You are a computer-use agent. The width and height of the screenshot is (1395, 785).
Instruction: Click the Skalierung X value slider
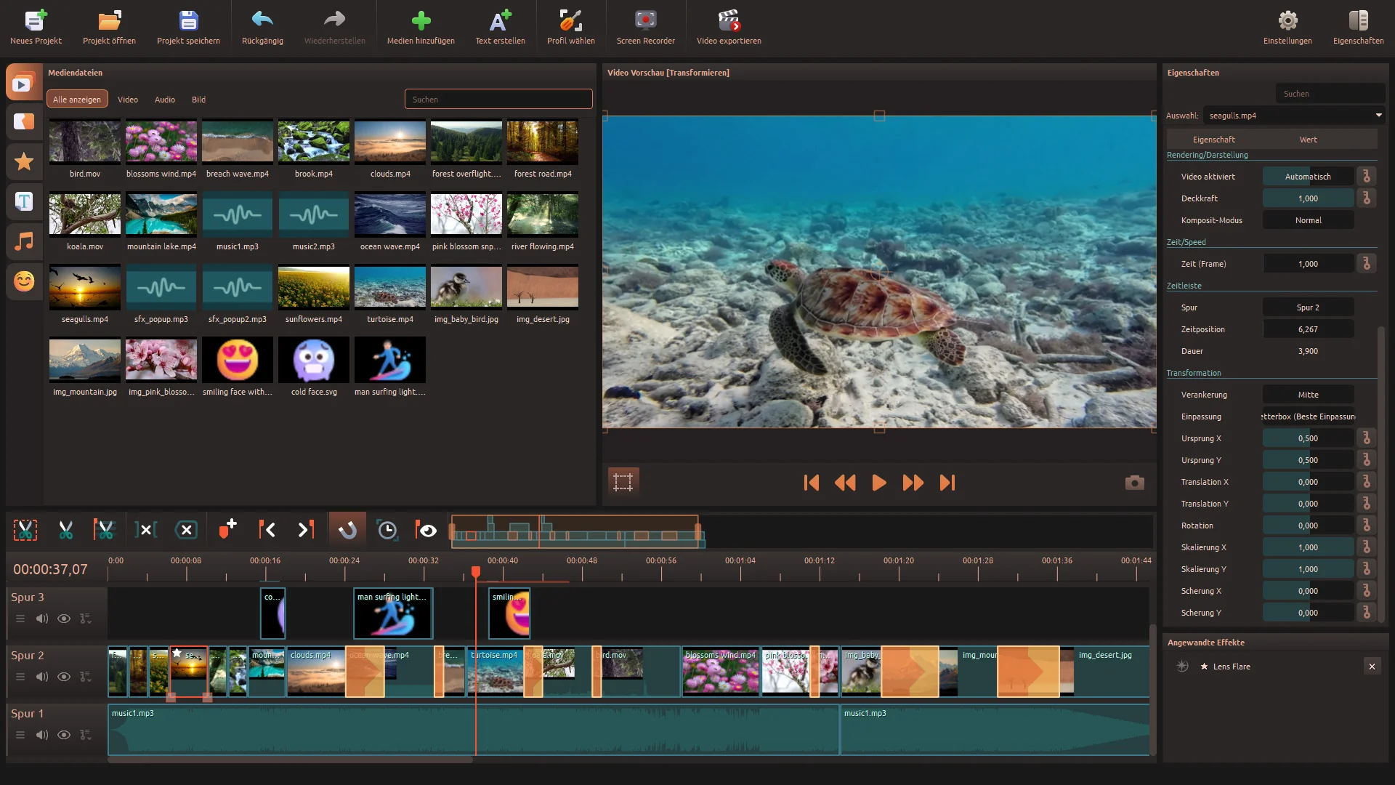(x=1308, y=547)
